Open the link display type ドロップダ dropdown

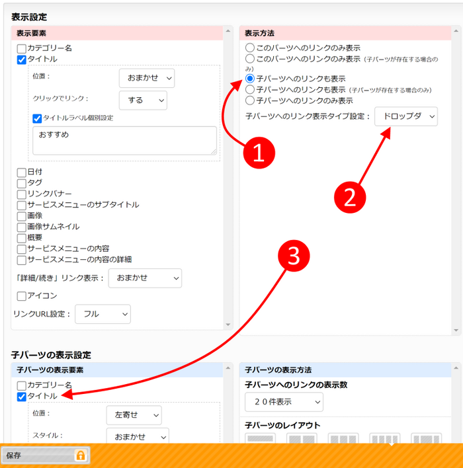(x=405, y=116)
